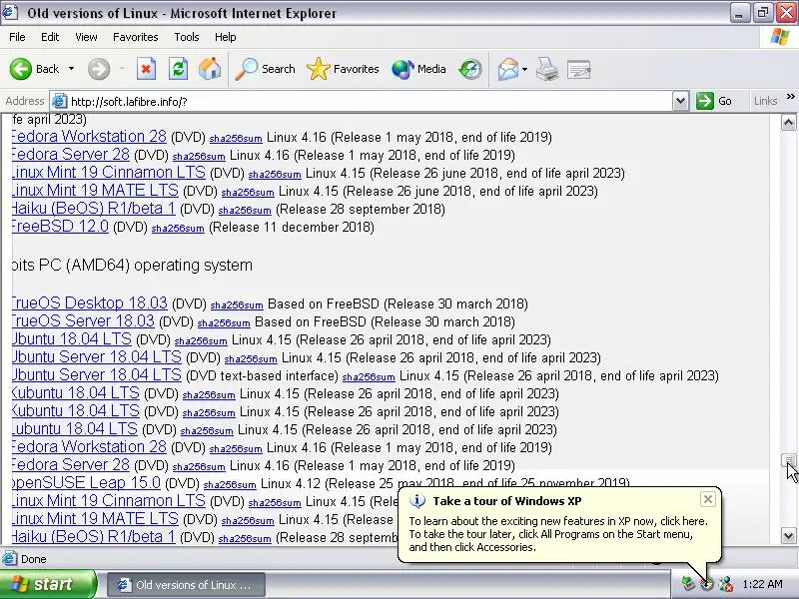Open the Ubuntu 18.04 LTS link
Image resolution: width=799 pixels, height=599 pixels.
coord(71,338)
